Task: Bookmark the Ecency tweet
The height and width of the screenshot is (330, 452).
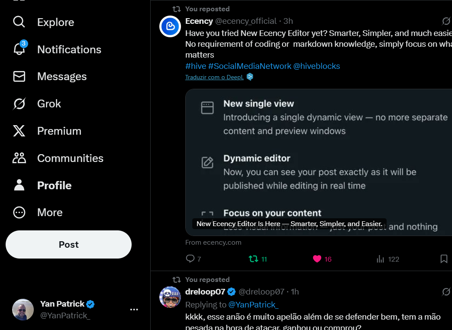Action: [x=444, y=259]
